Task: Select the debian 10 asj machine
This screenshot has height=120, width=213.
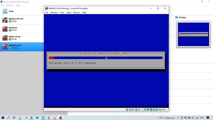Action: (x=22, y=38)
